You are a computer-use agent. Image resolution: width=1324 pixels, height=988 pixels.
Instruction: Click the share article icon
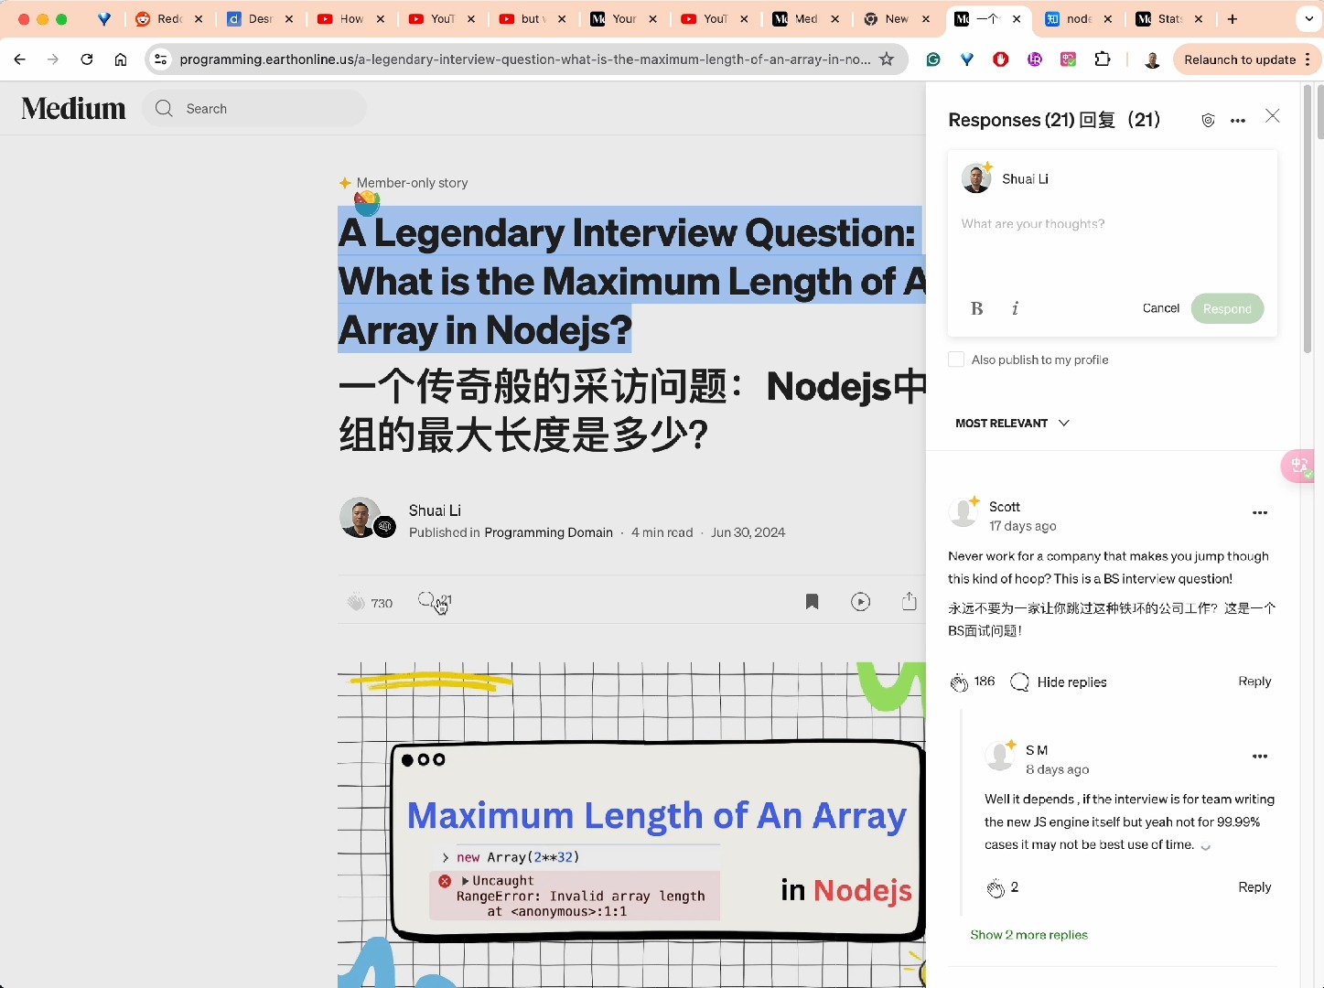(x=909, y=600)
